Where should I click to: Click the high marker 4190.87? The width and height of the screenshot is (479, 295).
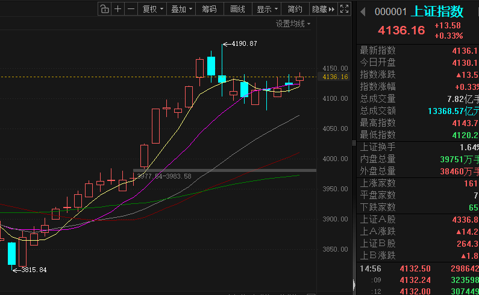pyautogui.click(x=244, y=44)
